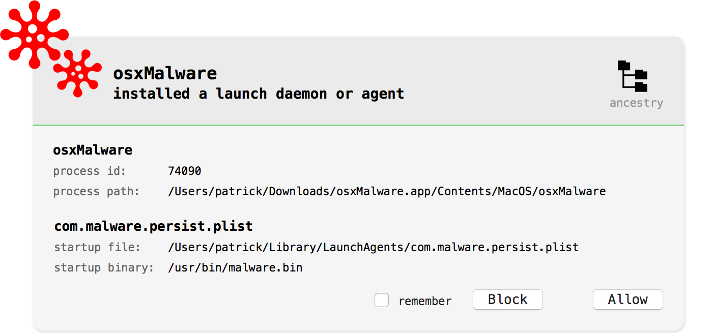Click the process id value 74090

[185, 171]
